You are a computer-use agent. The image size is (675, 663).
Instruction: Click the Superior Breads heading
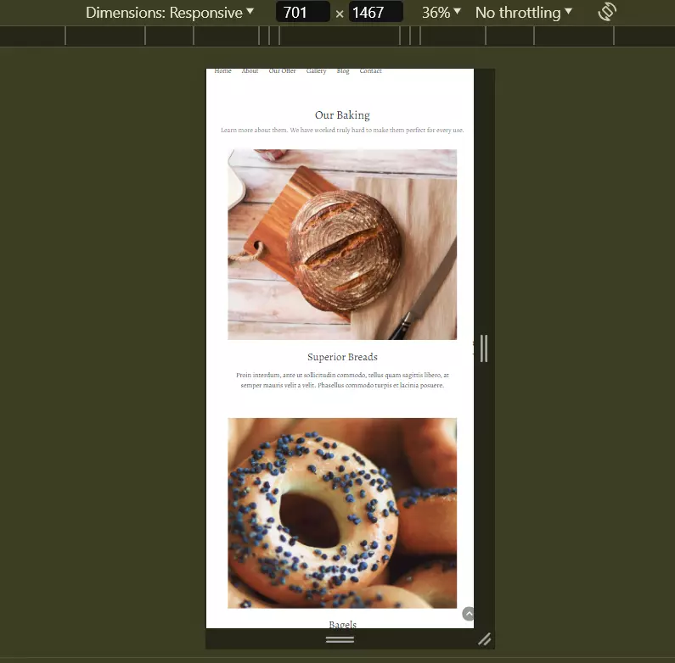[x=342, y=357]
